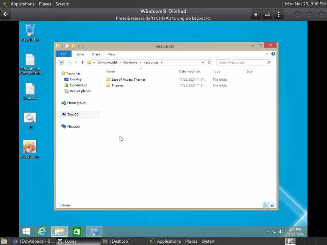Open the File ribbon tab
The height and width of the screenshot is (245, 327).
pyautogui.click(x=64, y=54)
